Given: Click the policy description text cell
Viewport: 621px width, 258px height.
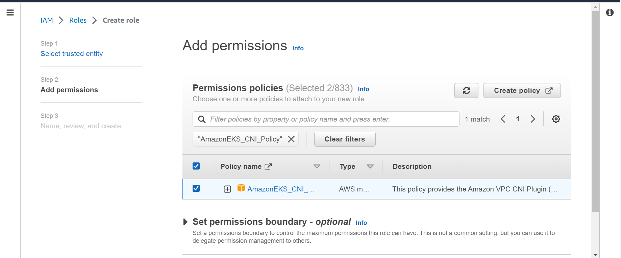Looking at the screenshot, I should click(475, 189).
